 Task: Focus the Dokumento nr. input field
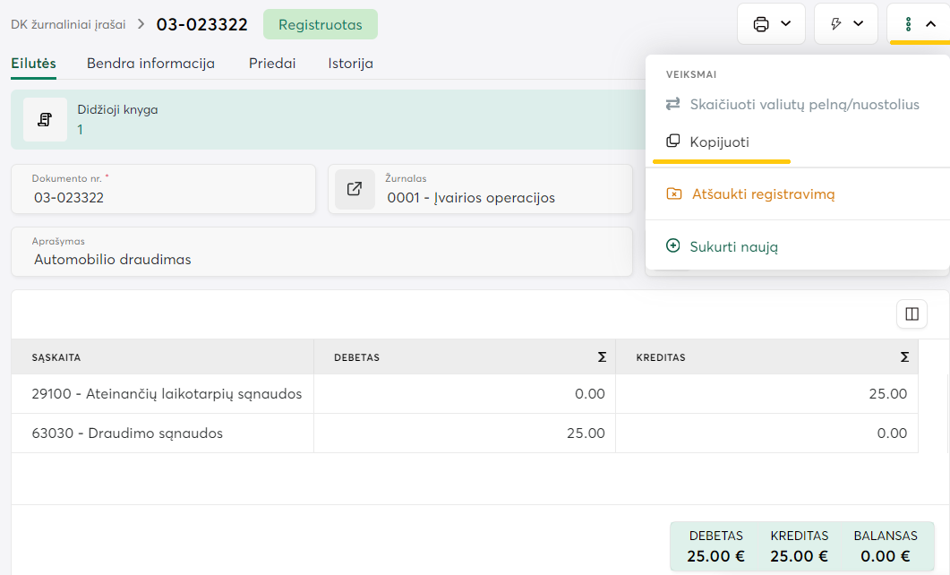[163, 197]
